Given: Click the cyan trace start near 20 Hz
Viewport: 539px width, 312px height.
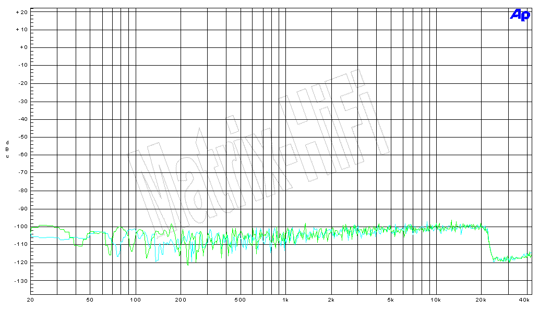Looking at the screenshot, I should [32, 236].
